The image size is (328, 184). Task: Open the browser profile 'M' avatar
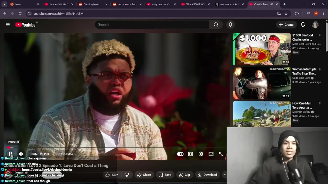click(x=316, y=14)
